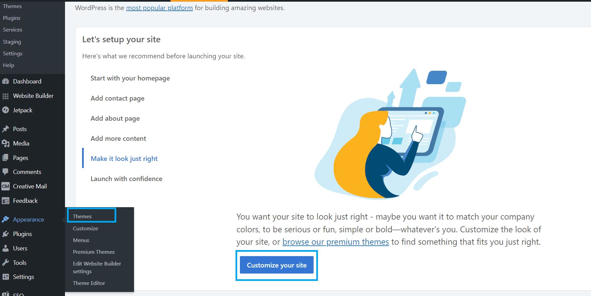Click the Dashboard gauge icon

click(x=5, y=81)
